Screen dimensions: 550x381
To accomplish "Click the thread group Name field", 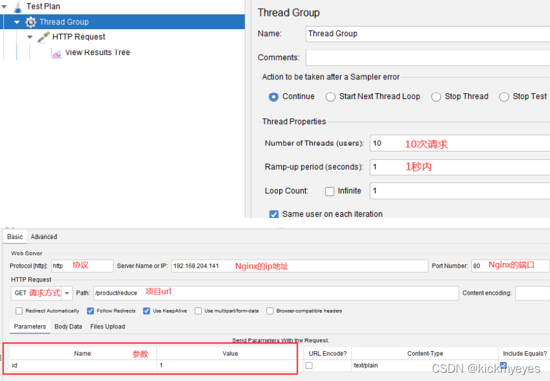I will (x=428, y=34).
